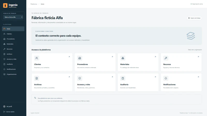Click the Clientes card people icon

click(37, 58)
